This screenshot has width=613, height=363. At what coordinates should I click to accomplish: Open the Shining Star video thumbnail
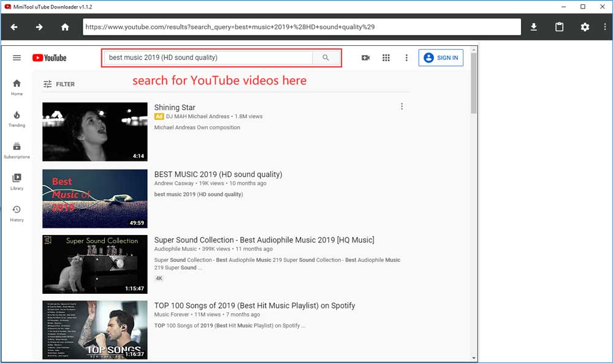coord(95,132)
